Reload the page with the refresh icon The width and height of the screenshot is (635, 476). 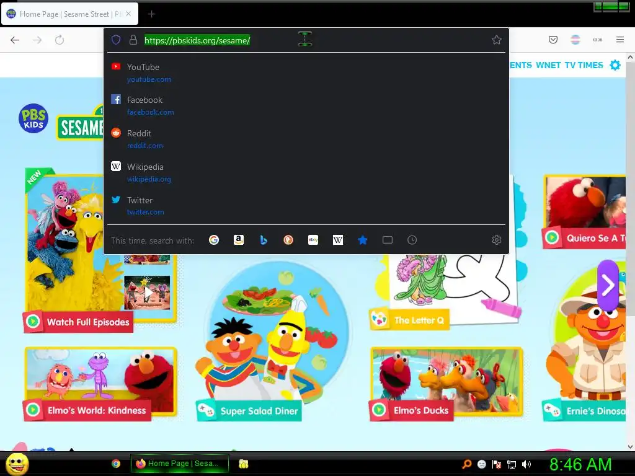[60, 40]
